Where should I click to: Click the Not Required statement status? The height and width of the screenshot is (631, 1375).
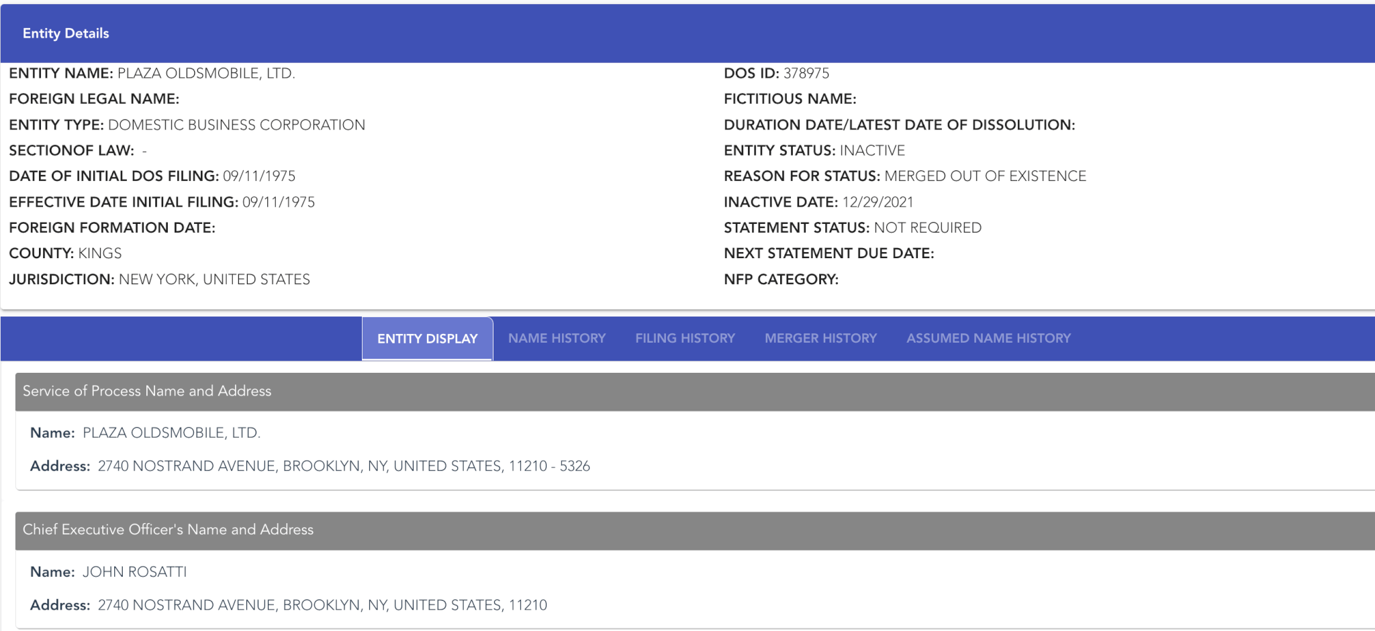point(927,228)
